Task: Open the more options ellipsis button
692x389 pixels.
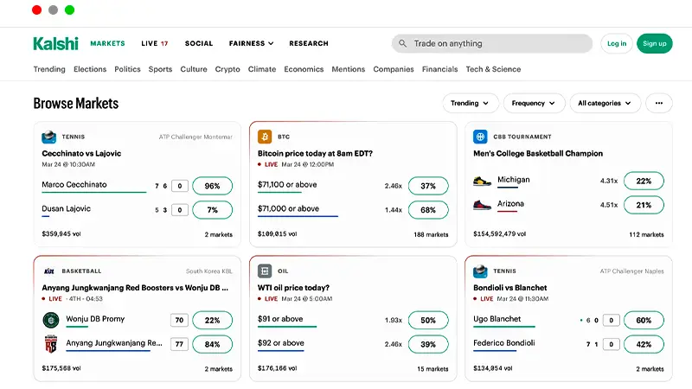Action: [659, 103]
